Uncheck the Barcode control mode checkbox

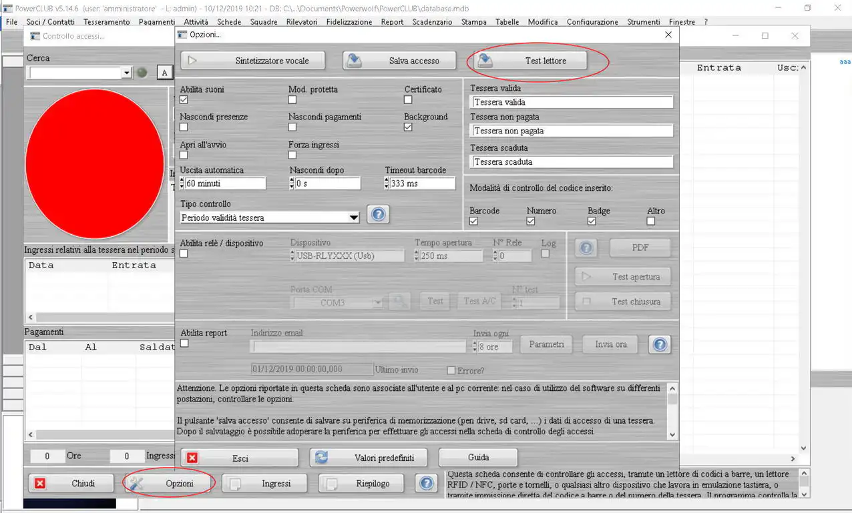473,221
